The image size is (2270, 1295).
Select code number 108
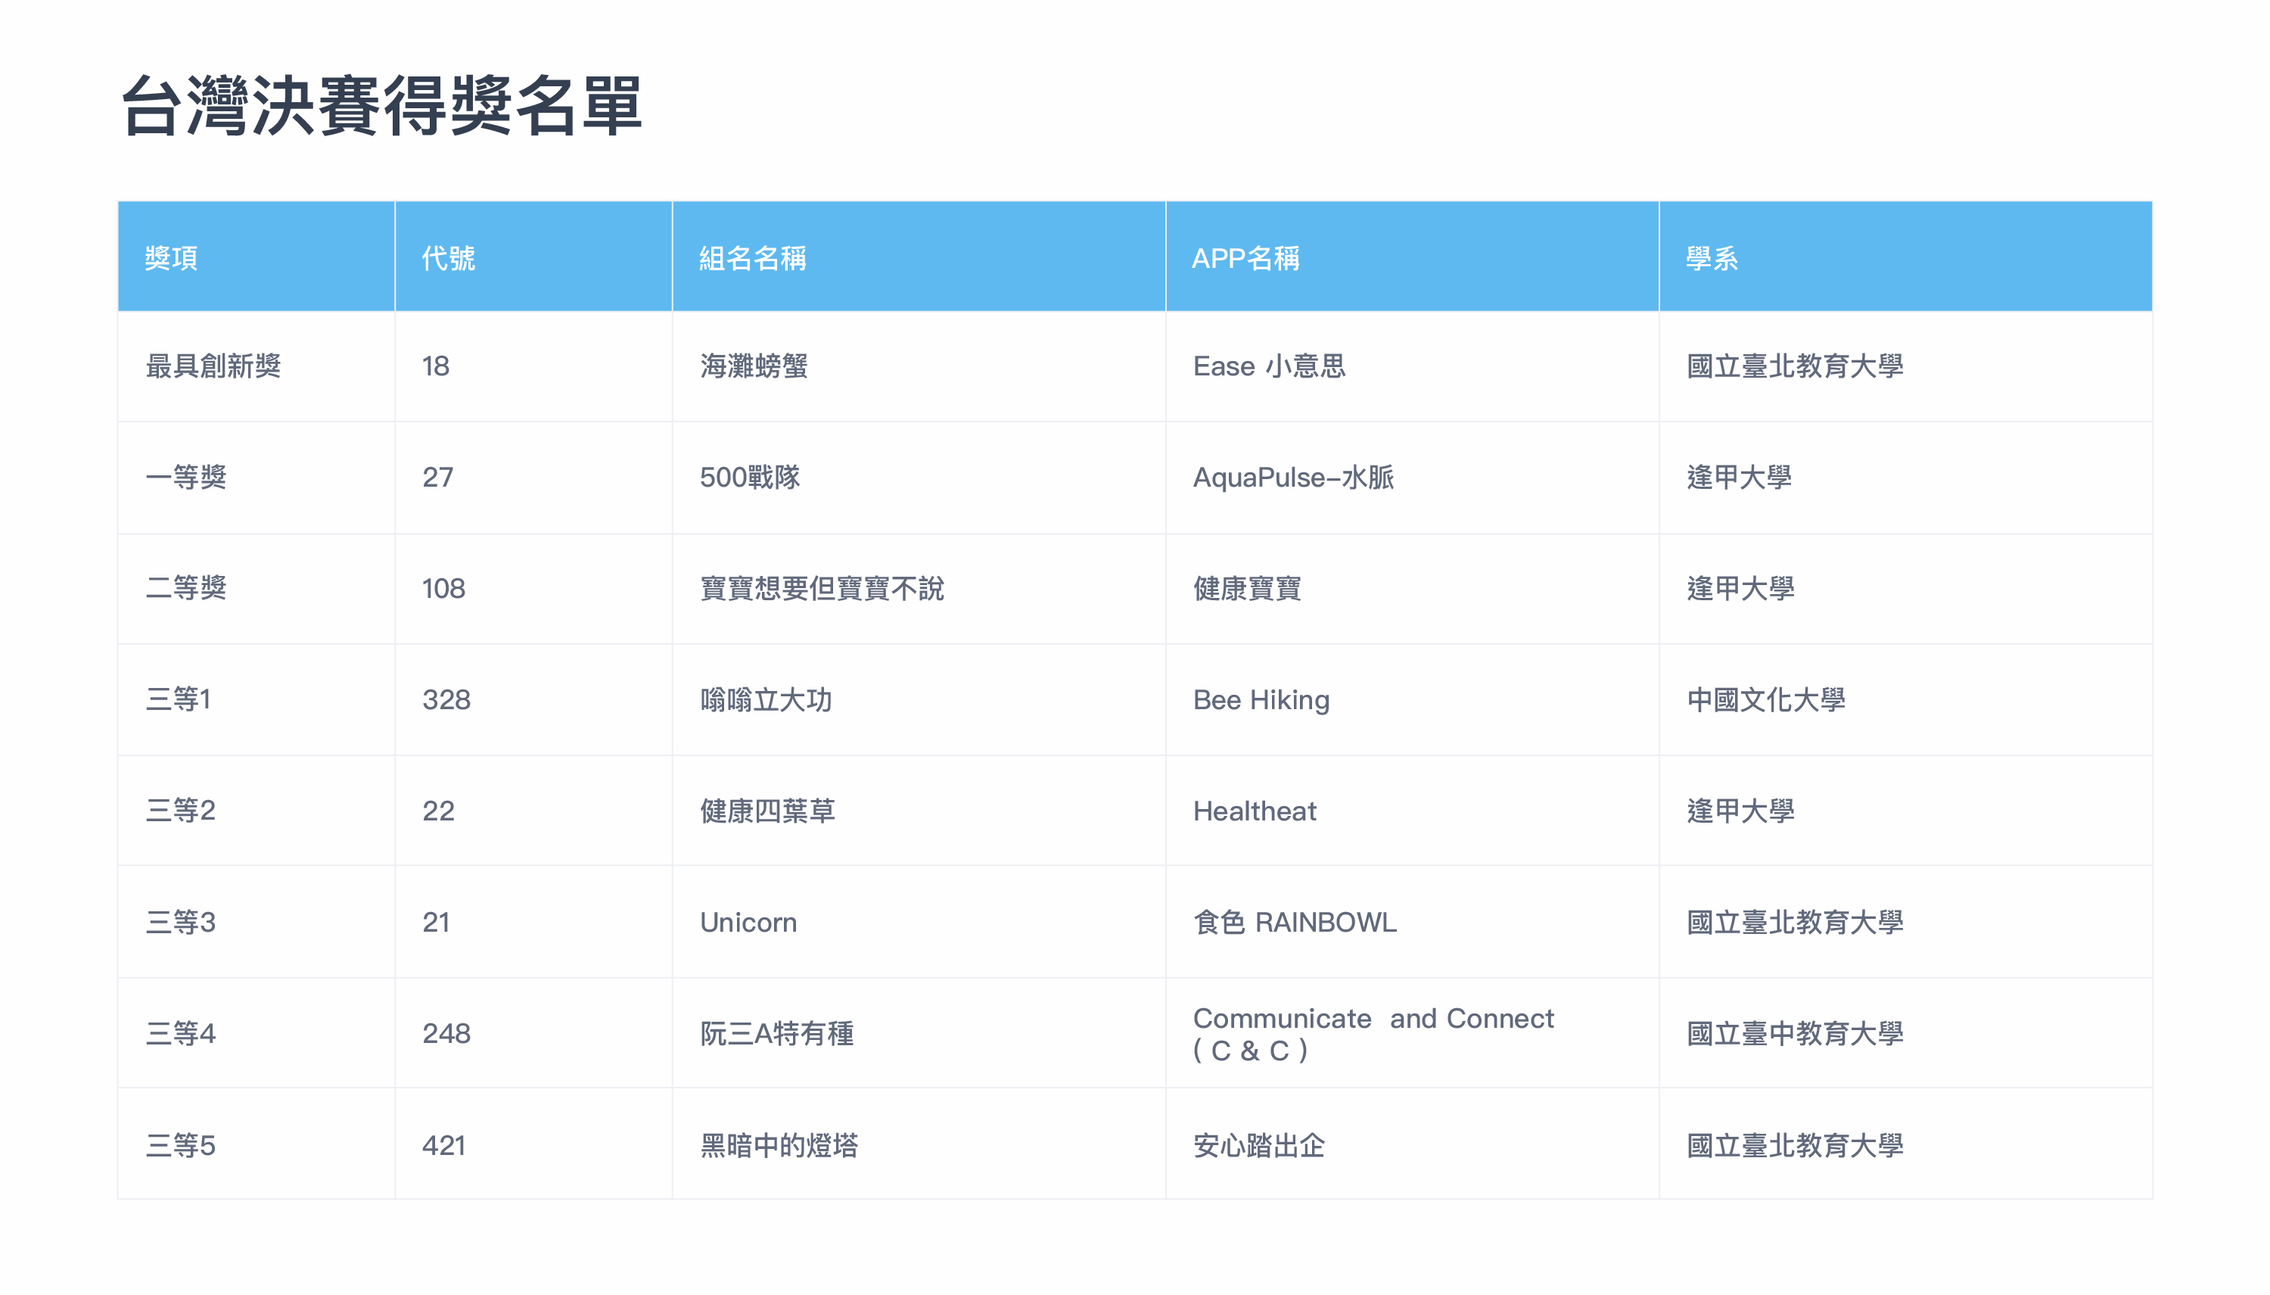(443, 589)
